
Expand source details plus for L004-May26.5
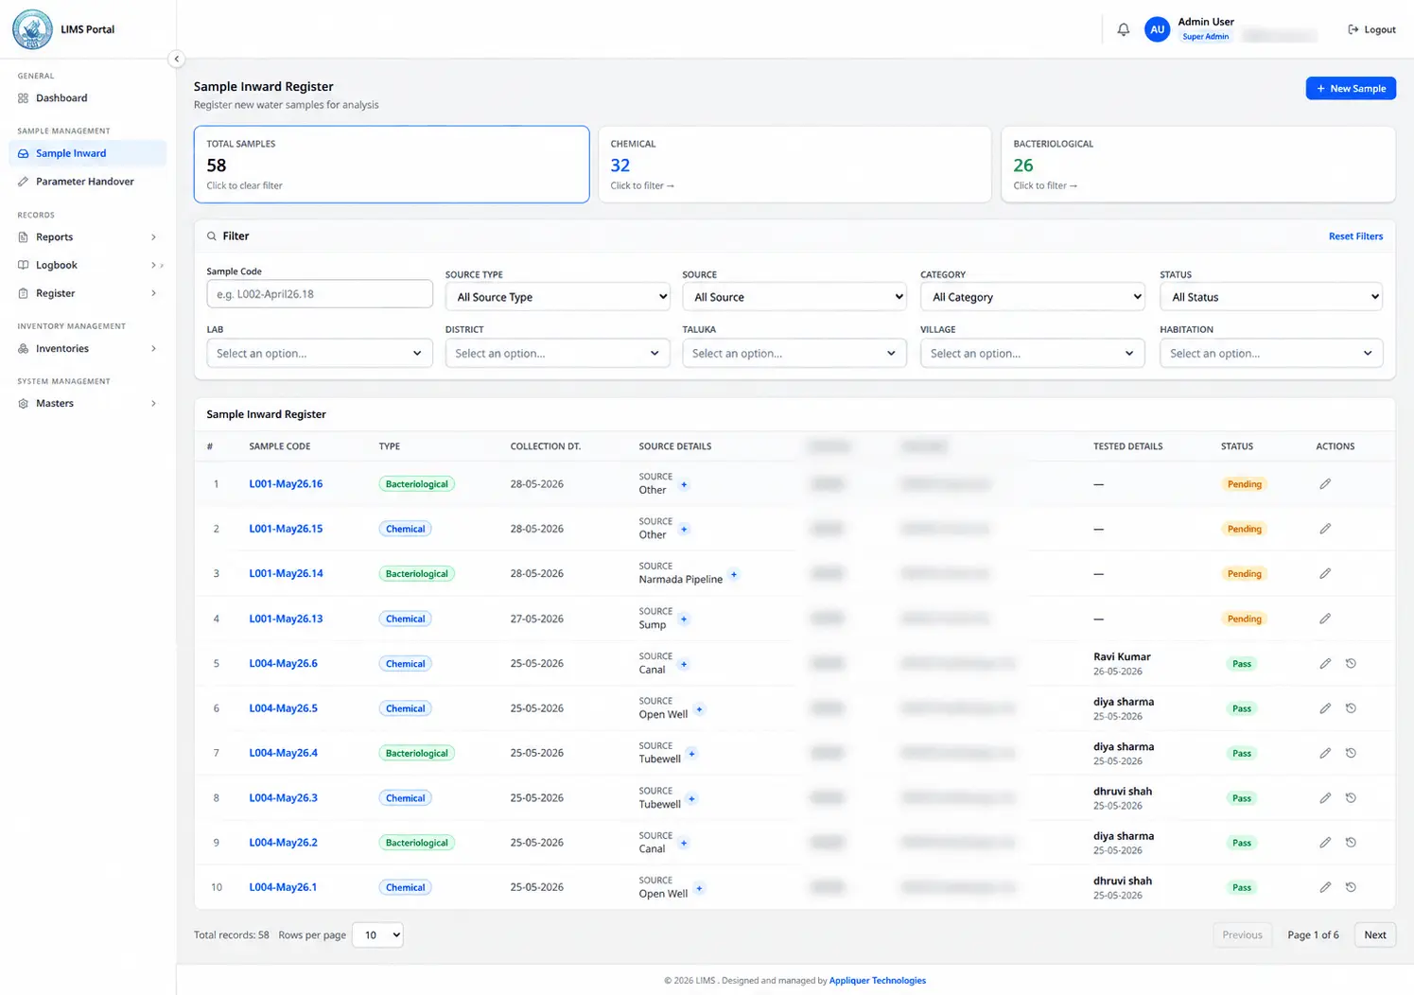[699, 709]
